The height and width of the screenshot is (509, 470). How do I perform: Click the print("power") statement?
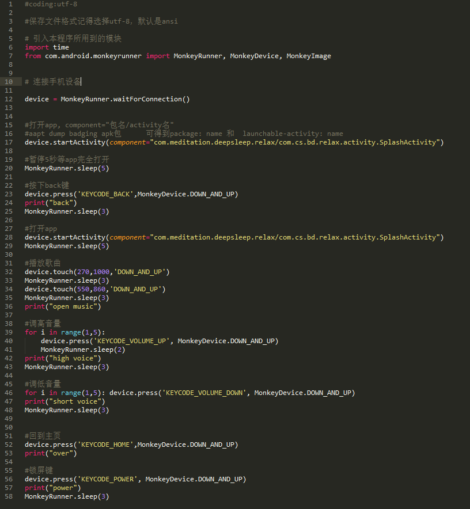click(x=52, y=488)
